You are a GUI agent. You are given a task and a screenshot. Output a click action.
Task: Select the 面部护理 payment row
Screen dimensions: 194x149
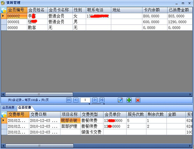pos(97,127)
